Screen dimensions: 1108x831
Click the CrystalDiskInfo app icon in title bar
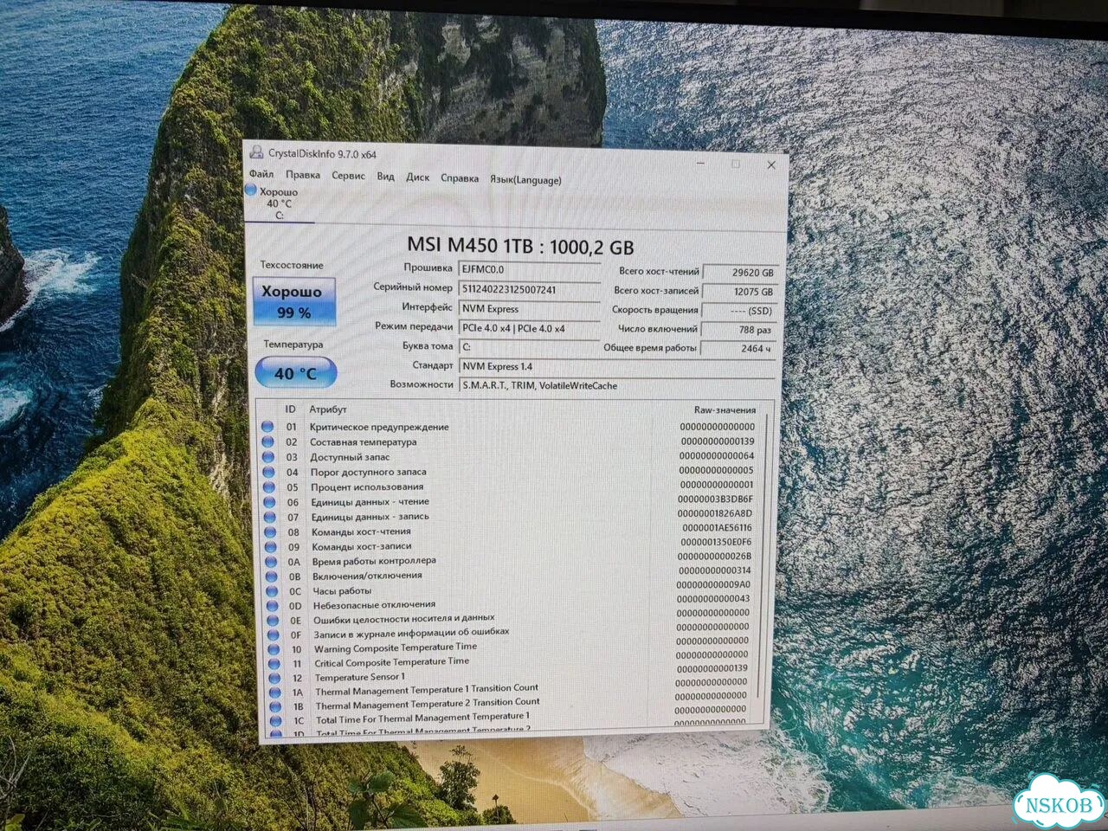256,153
